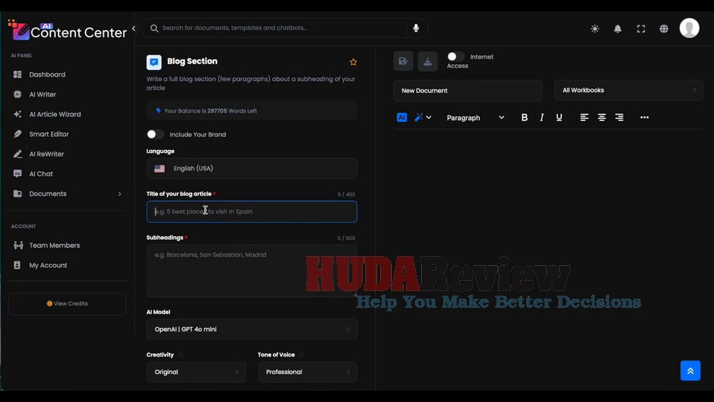Open Documents in sidebar
This screenshot has width=714, height=402.
click(x=48, y=194)
